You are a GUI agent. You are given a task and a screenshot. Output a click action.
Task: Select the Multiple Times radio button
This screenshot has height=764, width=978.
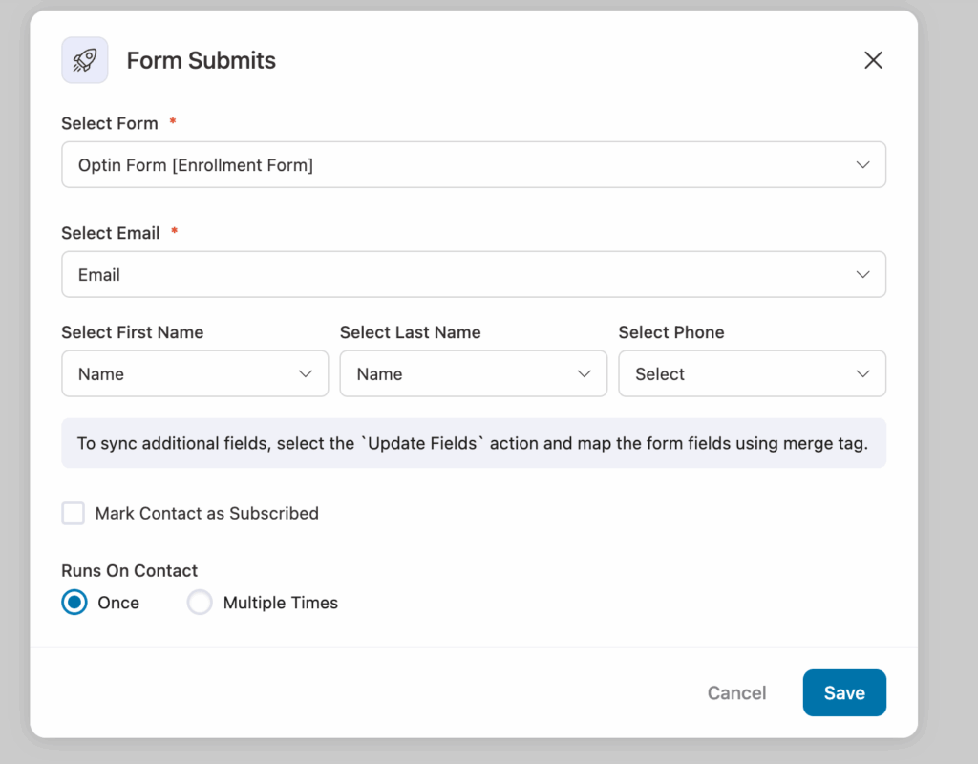click(199, 603)
